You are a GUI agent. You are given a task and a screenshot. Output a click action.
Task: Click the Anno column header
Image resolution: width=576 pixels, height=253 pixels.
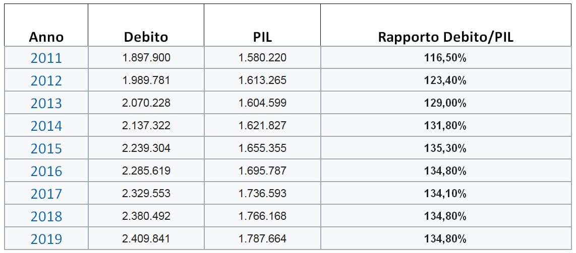46,37
